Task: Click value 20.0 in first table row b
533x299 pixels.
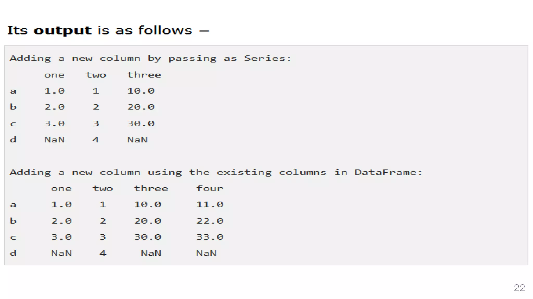Action: [x=141, y=107]
